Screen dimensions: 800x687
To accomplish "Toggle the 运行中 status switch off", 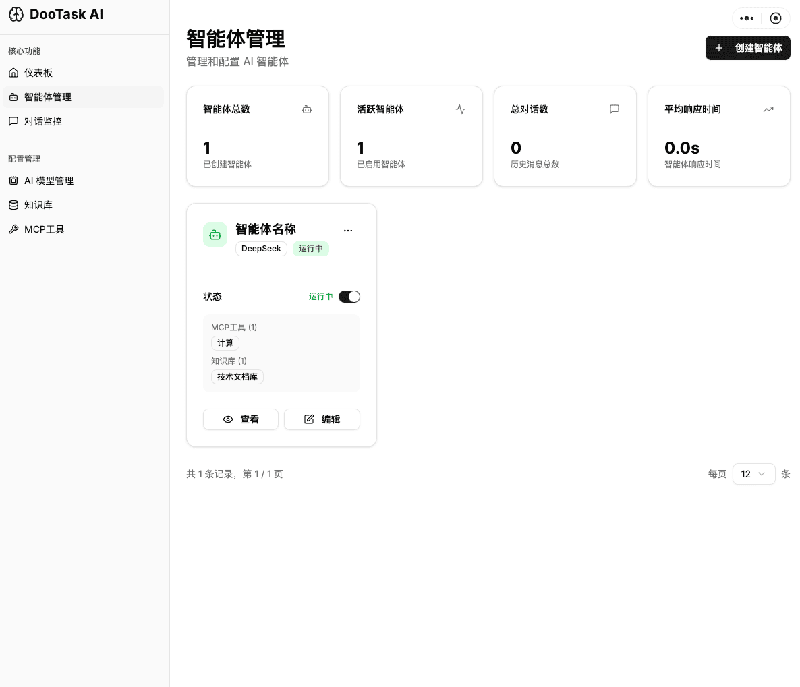I will point(349,297).
